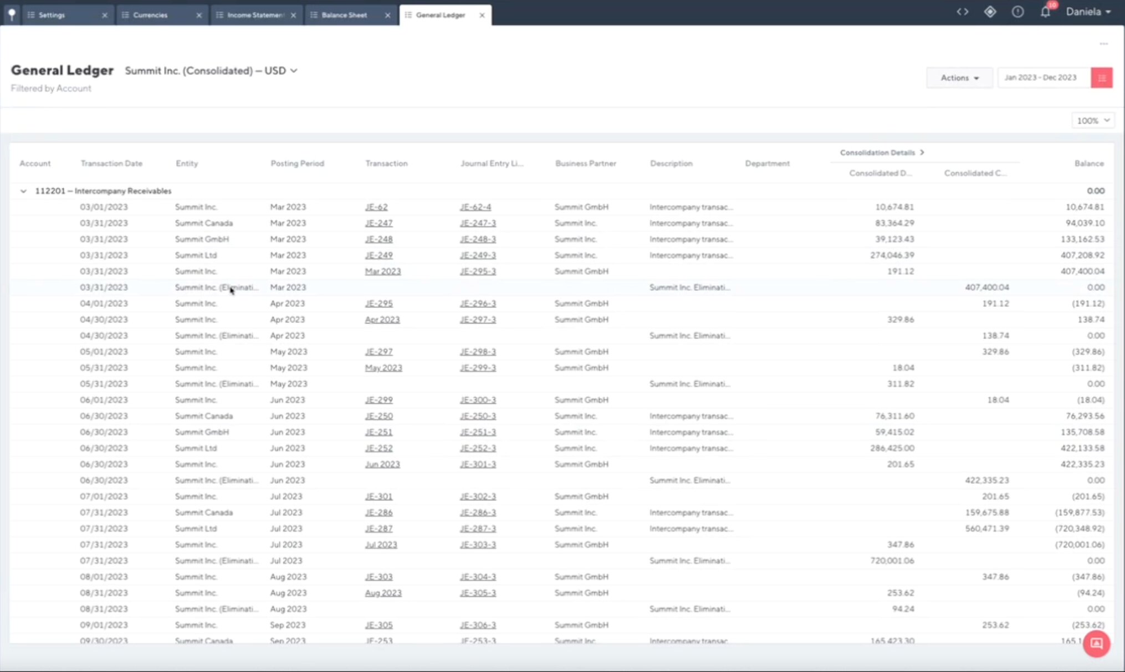Open the Summit Inc. (Consolidated) entity dropdown
Screen dimensions: 1125x672
(211, 71)
